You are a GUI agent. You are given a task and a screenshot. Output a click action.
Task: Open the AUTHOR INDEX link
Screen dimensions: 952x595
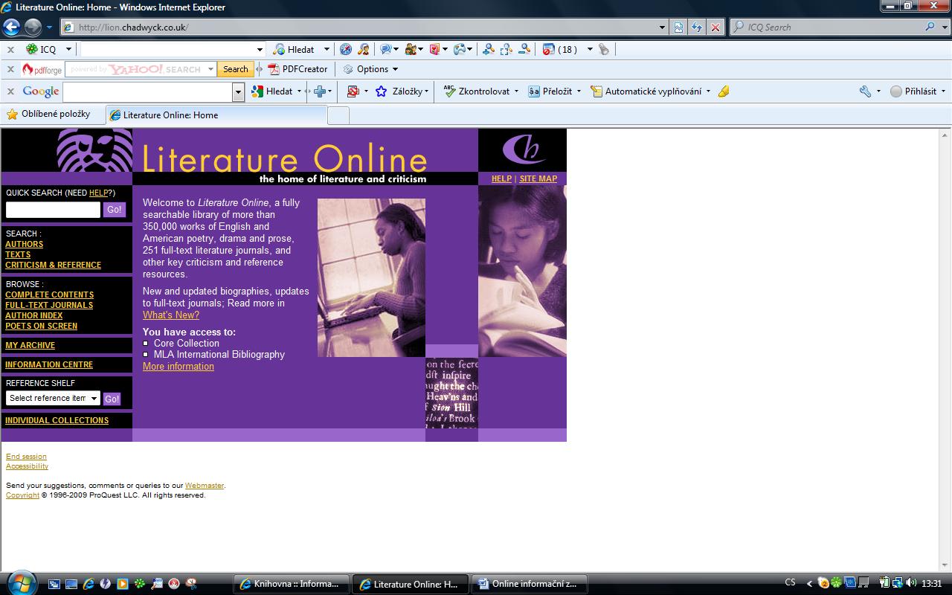[x=33, y=315]
